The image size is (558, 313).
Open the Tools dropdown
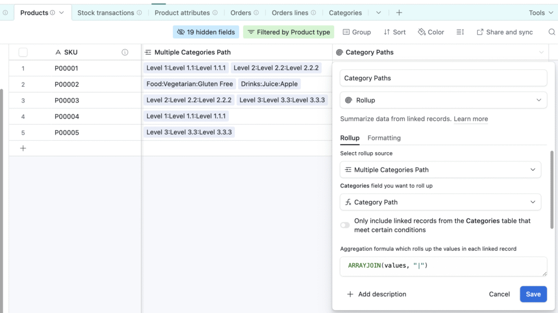(x=541, y=13)
